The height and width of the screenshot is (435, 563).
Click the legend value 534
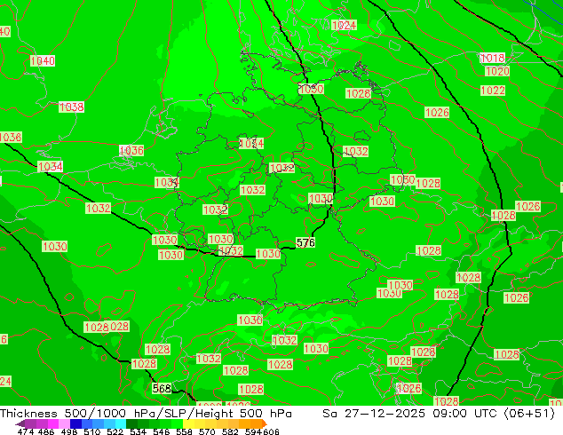(138, 431)
